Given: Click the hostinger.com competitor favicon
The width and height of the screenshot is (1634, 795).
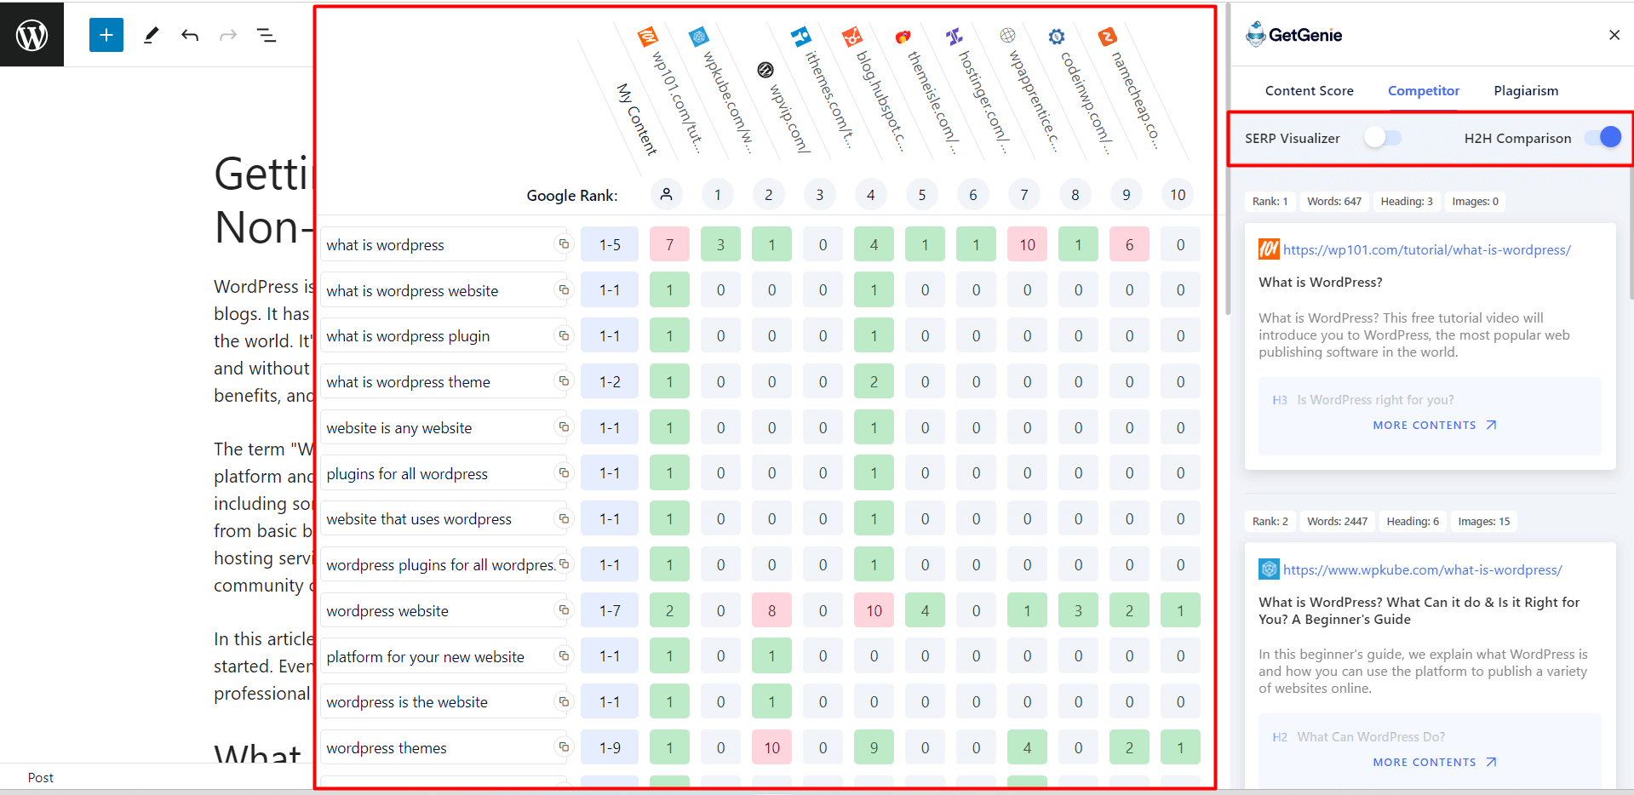Looking at the screenshot, I should tap(955, 37).
